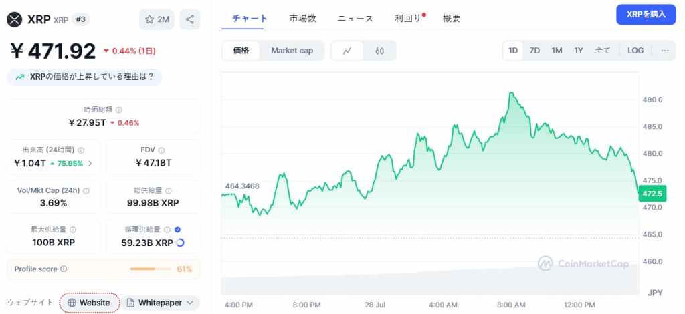The height and width of the screenshot is (314, 685).
Task: Switch to the 市場数 tab
Action: coord(302,19)
